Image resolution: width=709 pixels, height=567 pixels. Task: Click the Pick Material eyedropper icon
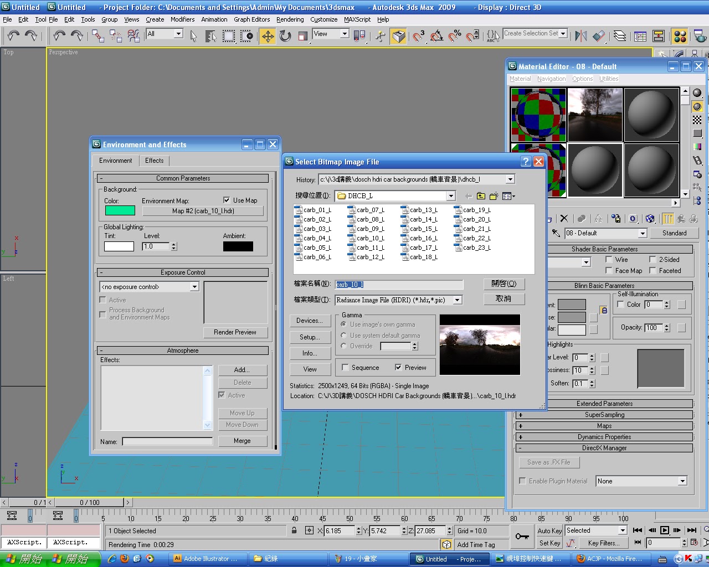[x=556, y=233]
